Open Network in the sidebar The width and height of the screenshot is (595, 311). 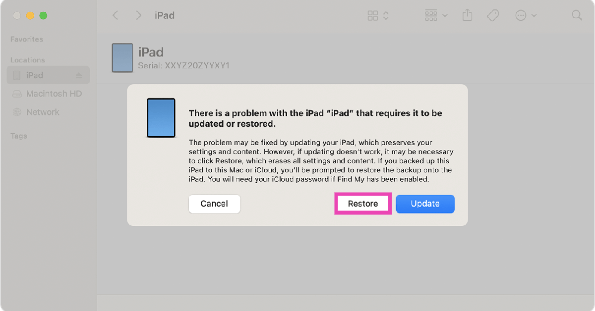click(43, 112)
